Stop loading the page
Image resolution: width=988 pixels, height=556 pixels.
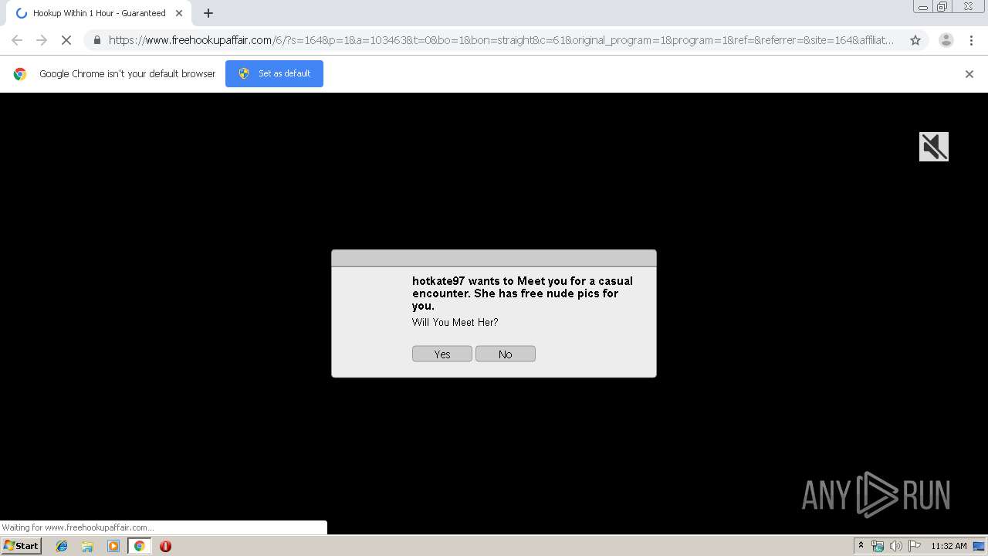pyautogui.click(x=66, y=40)
